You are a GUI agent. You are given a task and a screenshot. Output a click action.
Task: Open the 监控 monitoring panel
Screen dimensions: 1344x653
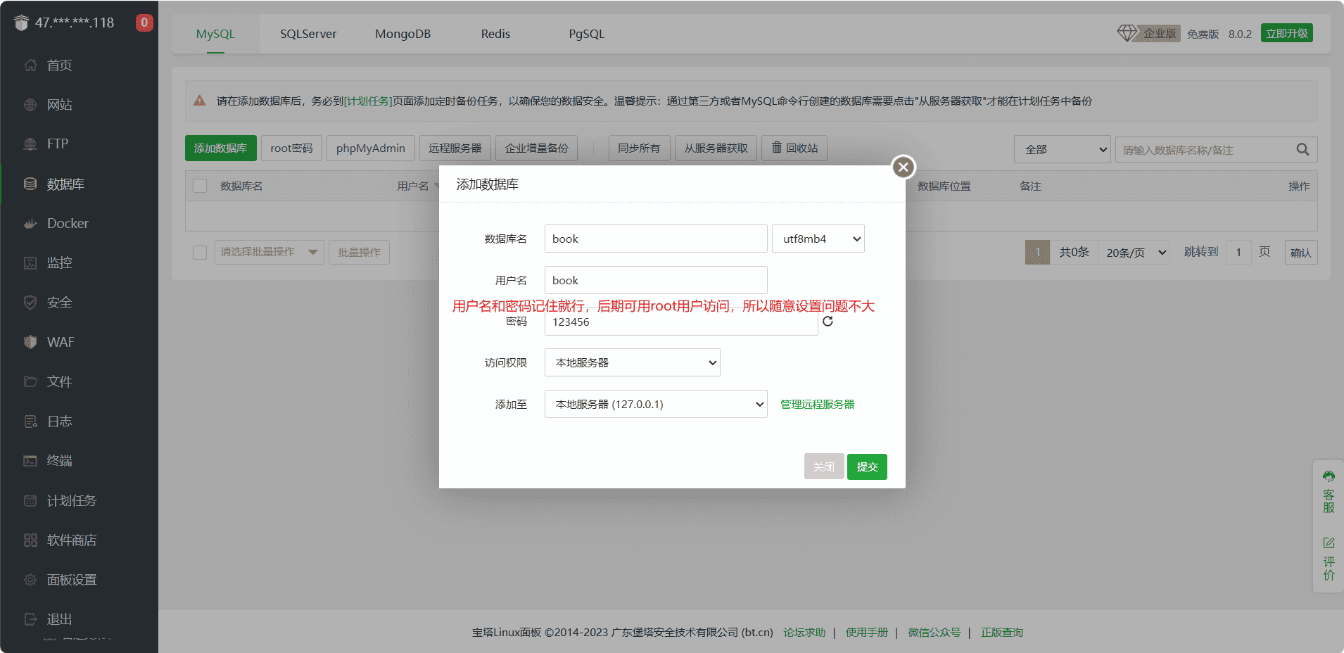pyautogui.click(x=59, y=262)
